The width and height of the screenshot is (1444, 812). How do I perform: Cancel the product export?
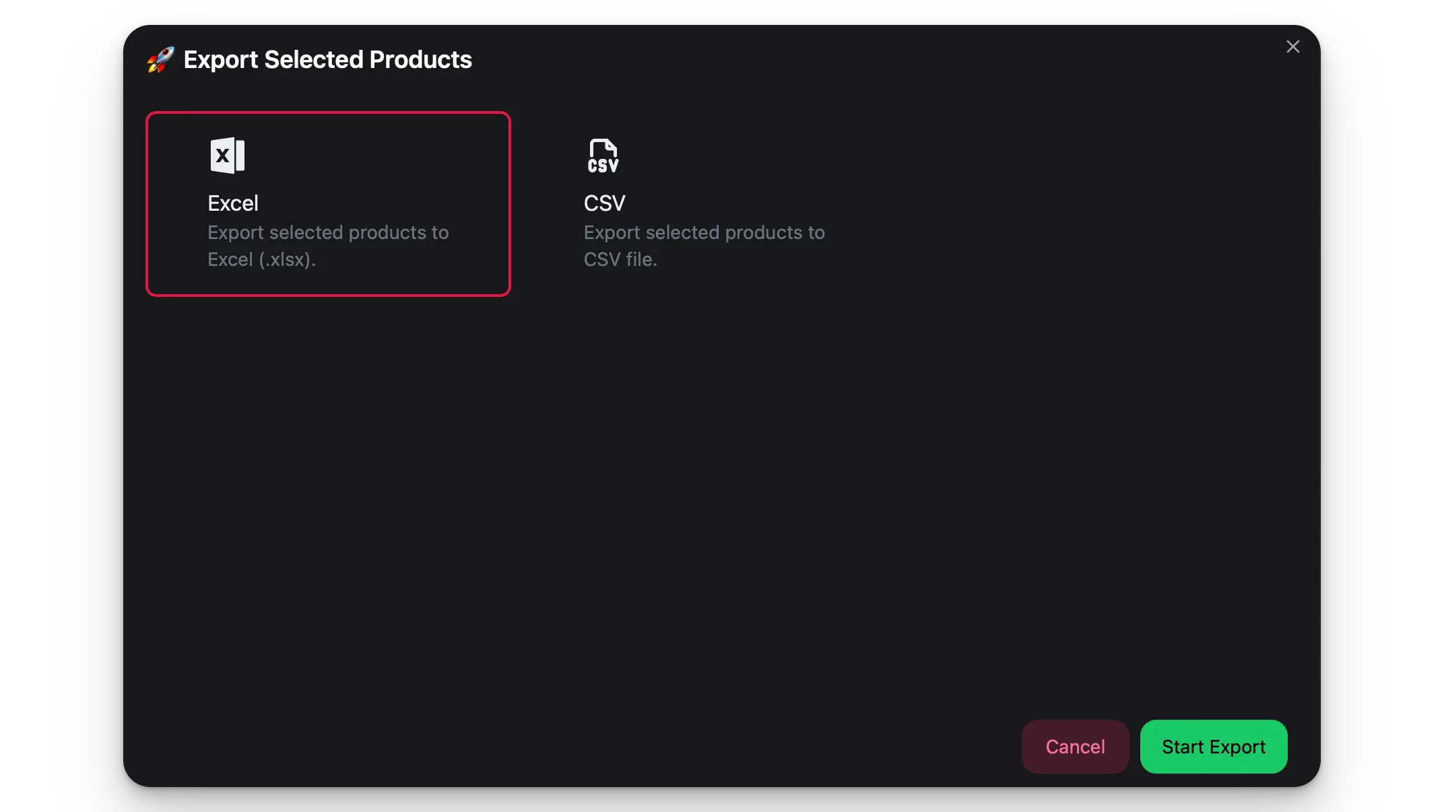pos(1075,746)
